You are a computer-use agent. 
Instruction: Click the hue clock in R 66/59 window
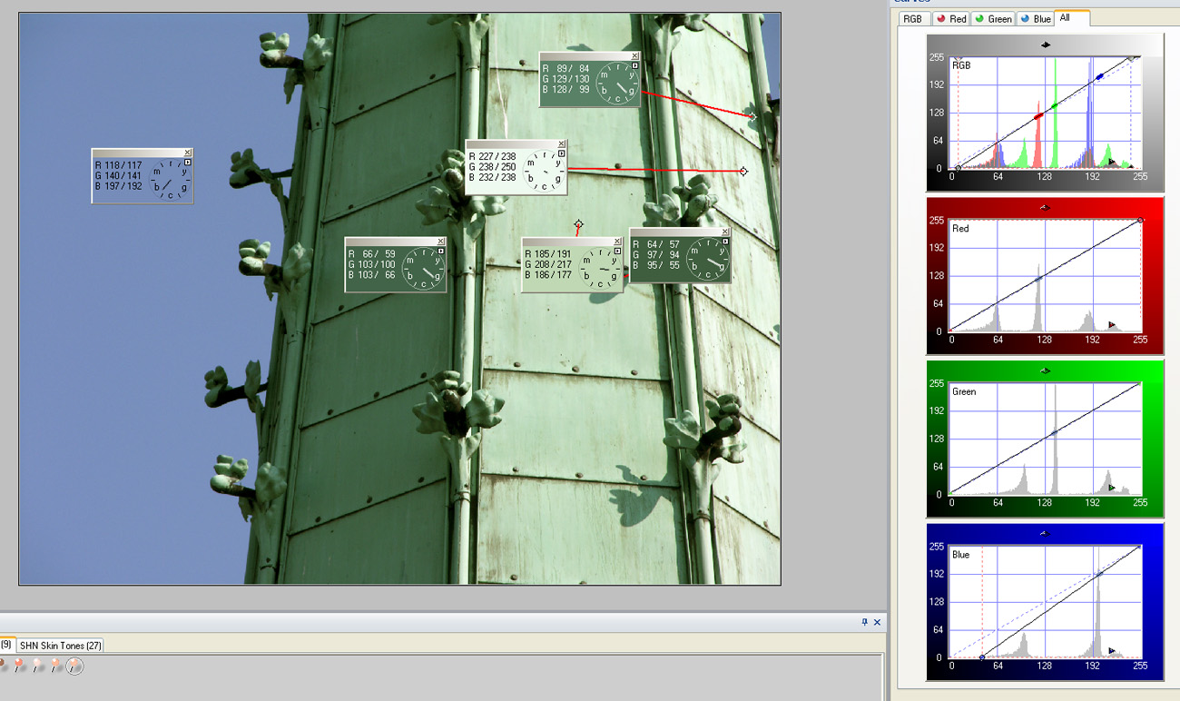click(424, 269)
